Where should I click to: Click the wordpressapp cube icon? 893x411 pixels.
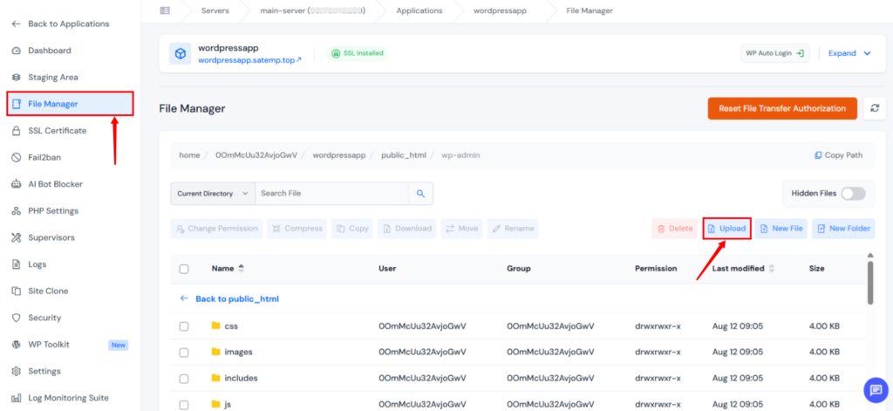[x=181, y=53]
